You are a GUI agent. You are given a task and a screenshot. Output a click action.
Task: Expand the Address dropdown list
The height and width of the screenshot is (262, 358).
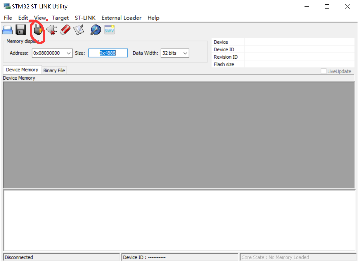69,53
